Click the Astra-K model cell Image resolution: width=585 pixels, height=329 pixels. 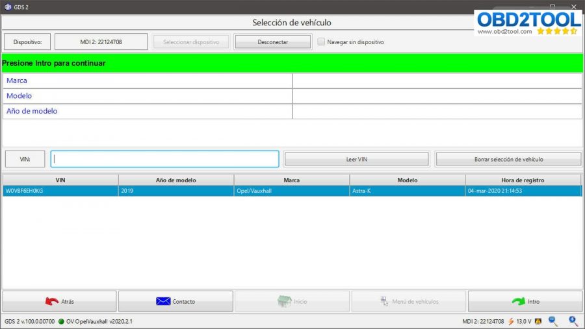[x=408, y=191]
